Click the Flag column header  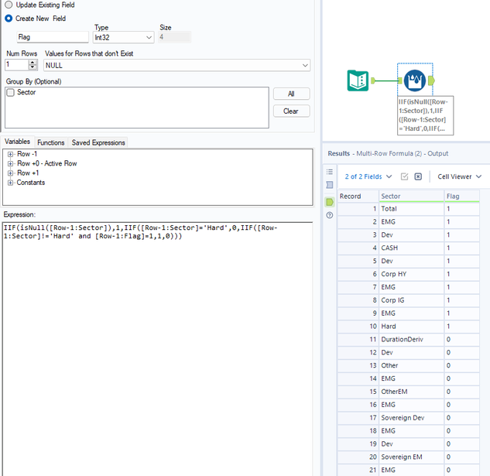[462, 197]
